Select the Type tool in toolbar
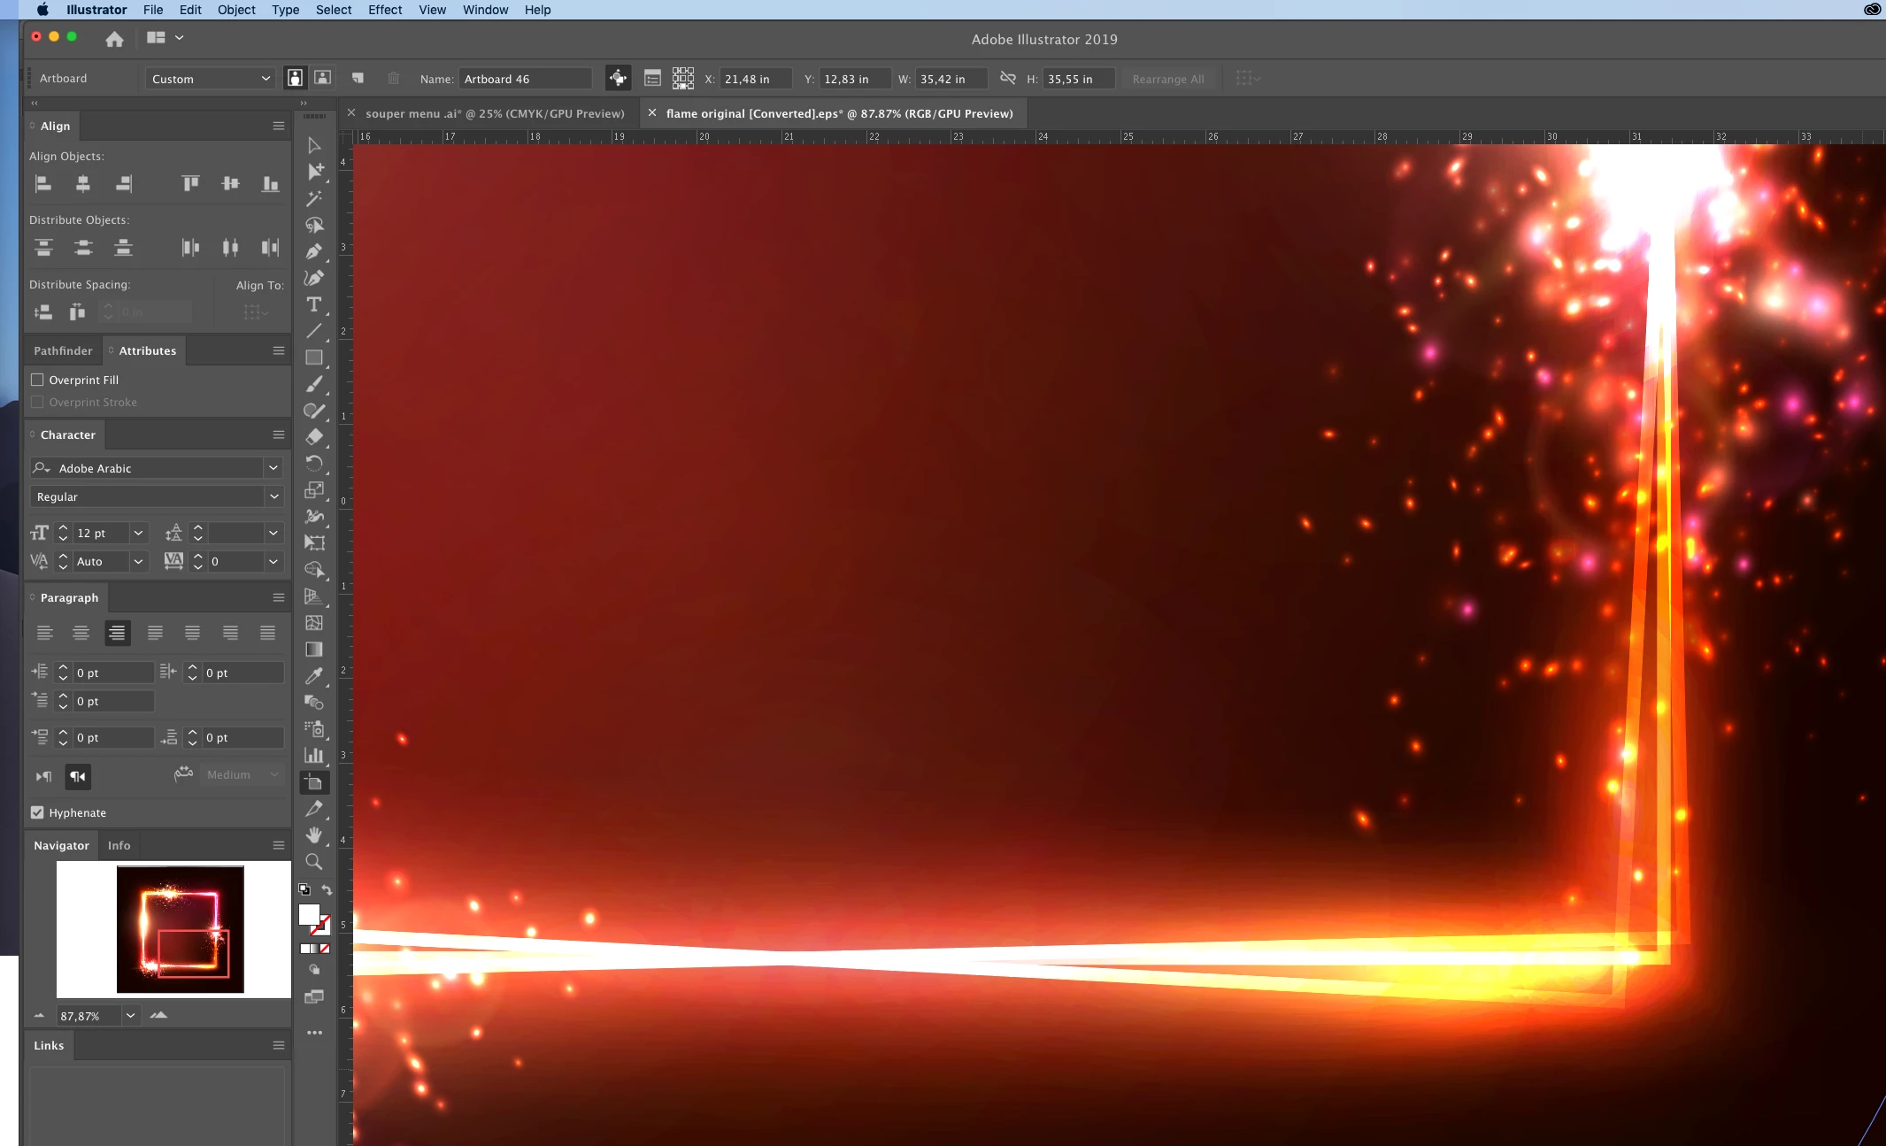Screen dimensions: 1886x1146 click(313, 304)
